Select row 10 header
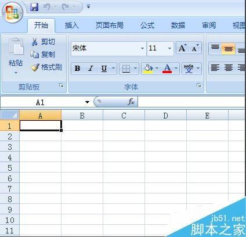246x237 pixels. pos(10,220)
